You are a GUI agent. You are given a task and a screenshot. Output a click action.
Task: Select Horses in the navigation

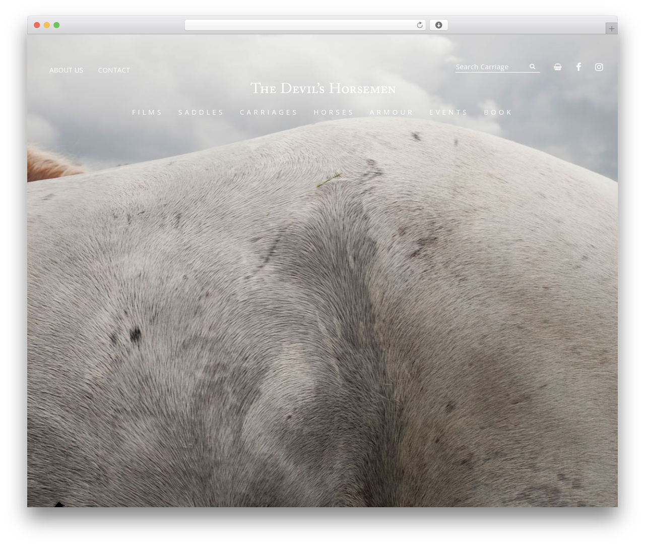(334, 112)
